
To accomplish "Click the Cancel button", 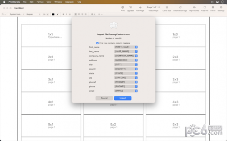I will [104, 98].
